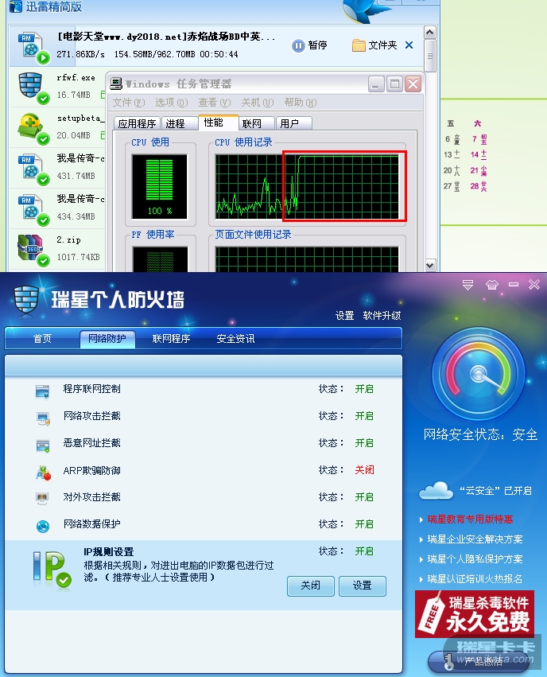Click 网络攻击拦截 icon
The width and height of the screenshot is (547, 677).
43,418
